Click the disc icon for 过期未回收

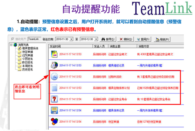pyautogui.click(x=54, y=77)
